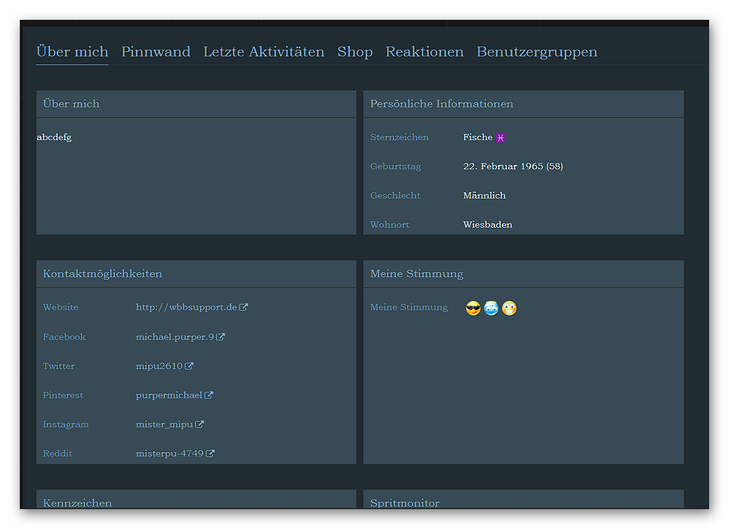729x529 pixels.
Task: Open the Facebook profile link michael.purper.9
Action: pyautogui.click(x=174, y=337)
